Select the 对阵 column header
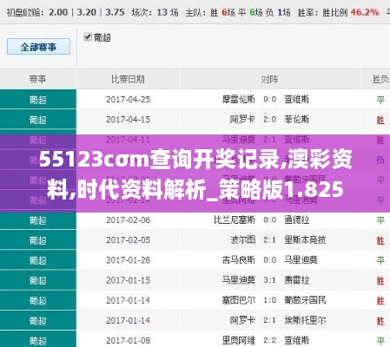Viewport: 390px width, 347px height. point(269,79)
